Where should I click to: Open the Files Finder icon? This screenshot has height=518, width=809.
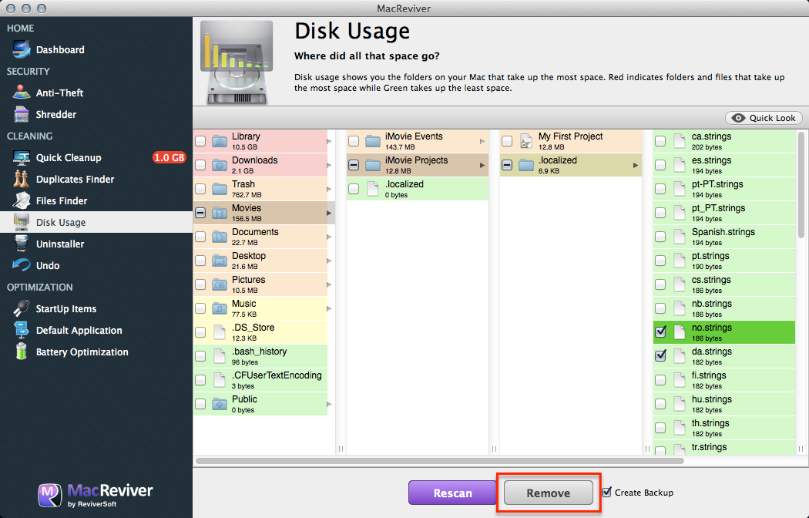tap(22, 200)
